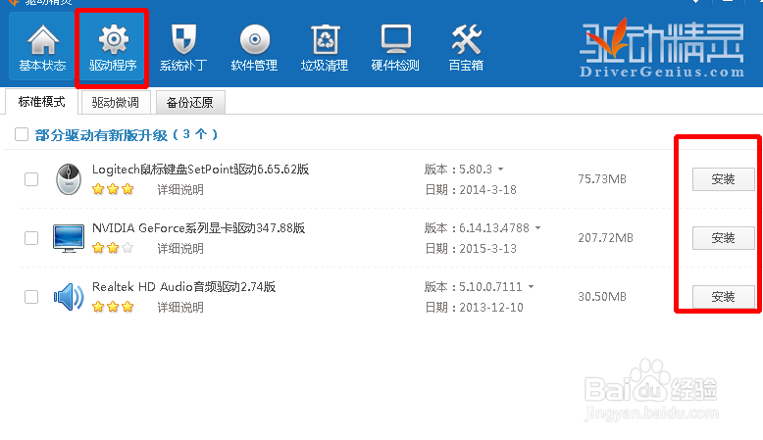Tick the Realtek HD Audio driver checkbox
This screenshot has width=763, height=440.
[x=31, y=297]
